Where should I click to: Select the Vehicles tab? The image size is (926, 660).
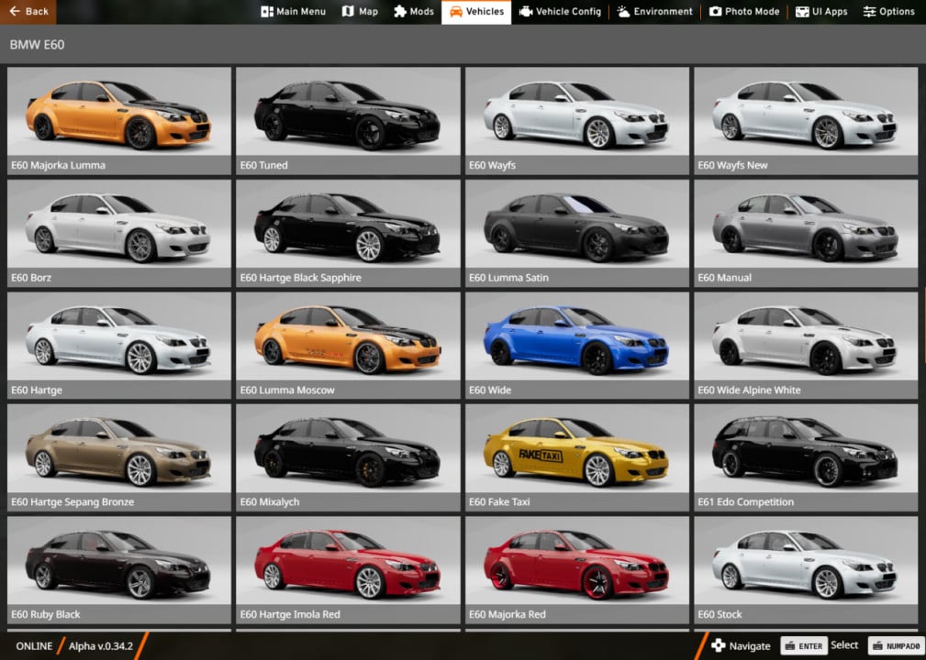[x=476, y=12]
